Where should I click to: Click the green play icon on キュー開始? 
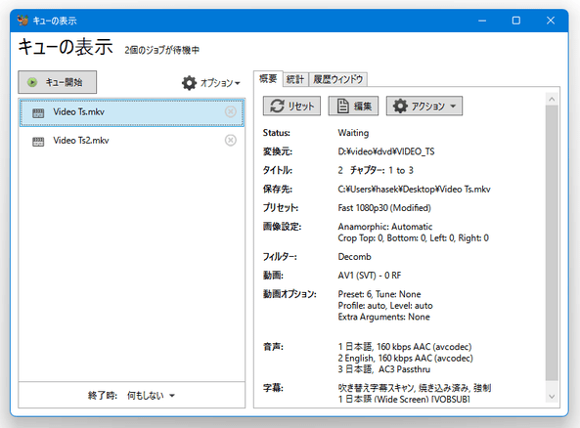pos(32,82)
